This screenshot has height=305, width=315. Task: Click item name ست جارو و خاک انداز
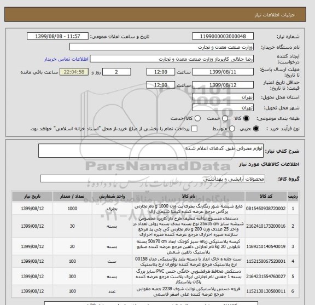click(x=189, y=261)
